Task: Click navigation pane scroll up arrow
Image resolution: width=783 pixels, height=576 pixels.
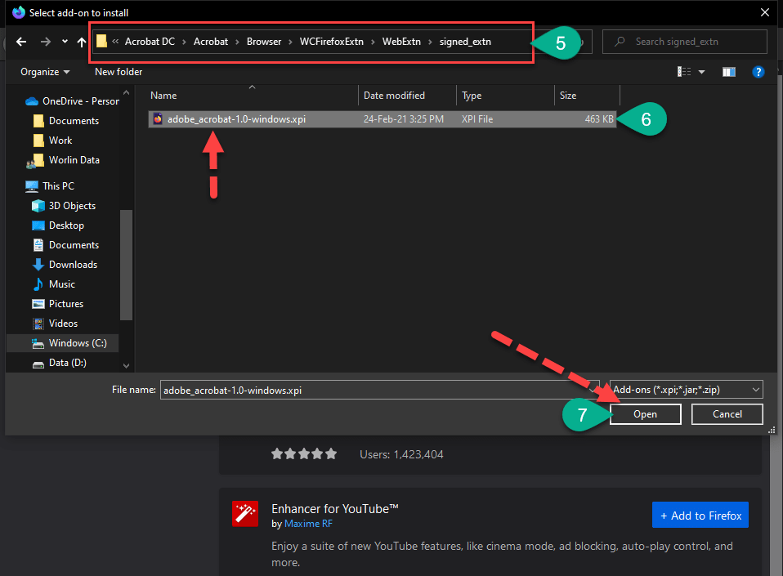Action: [127, 93]
